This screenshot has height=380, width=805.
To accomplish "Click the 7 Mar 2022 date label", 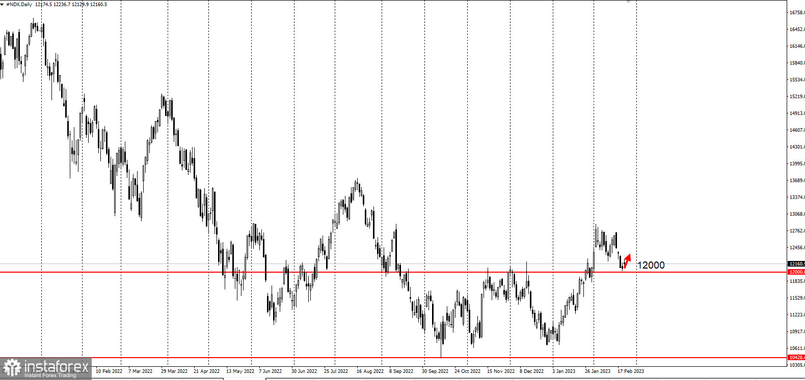I will point(140,371).
